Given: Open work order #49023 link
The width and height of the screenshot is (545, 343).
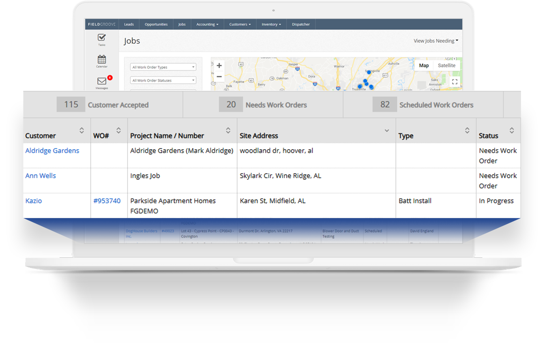Looking at the screenshot, I should coord(168,231).
